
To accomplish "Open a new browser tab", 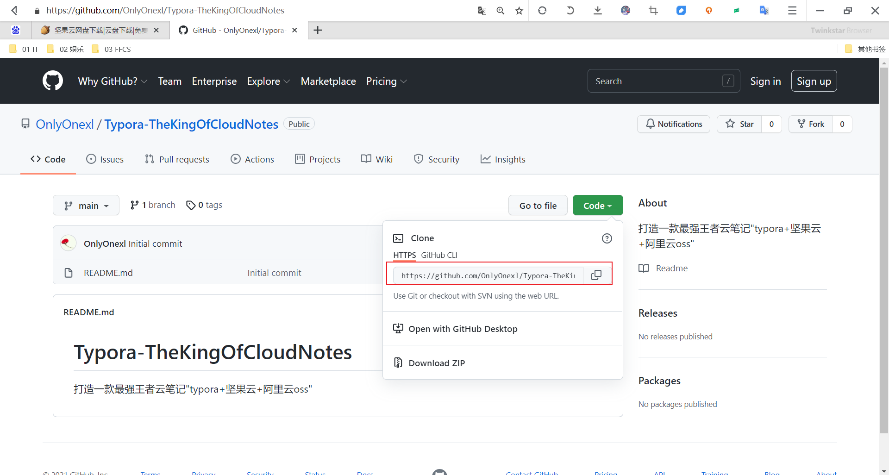I will [x=318, y=30].
